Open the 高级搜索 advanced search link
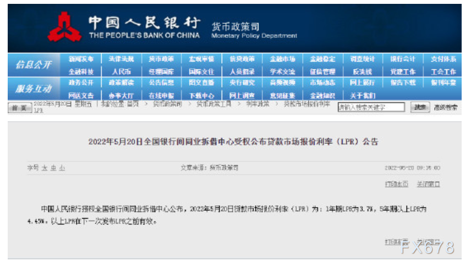This screenshot has width=471, height=267. [446, 107]
